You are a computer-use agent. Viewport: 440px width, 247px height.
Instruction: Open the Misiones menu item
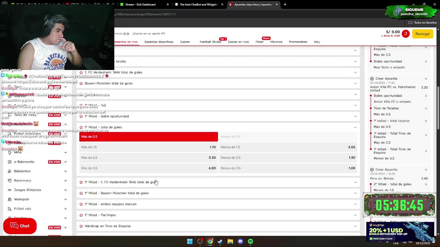click(276, 42)
